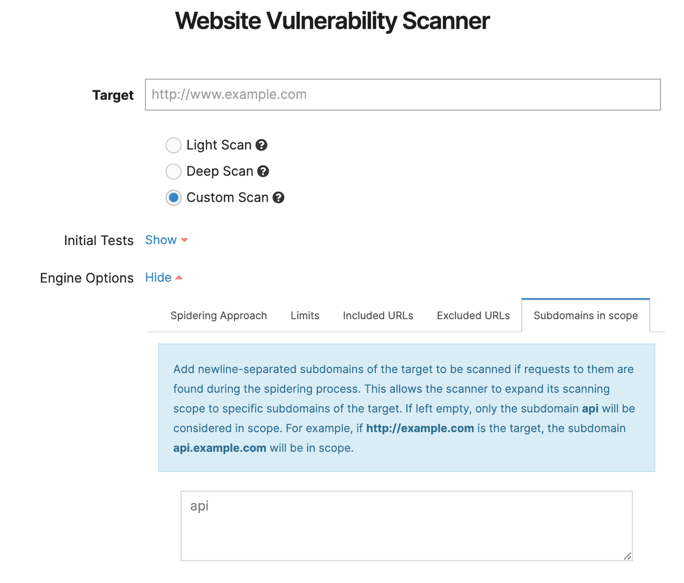Select the Subdomains in scope tab
Viewport: 684px width, 583px height.
tap(585, 316)
